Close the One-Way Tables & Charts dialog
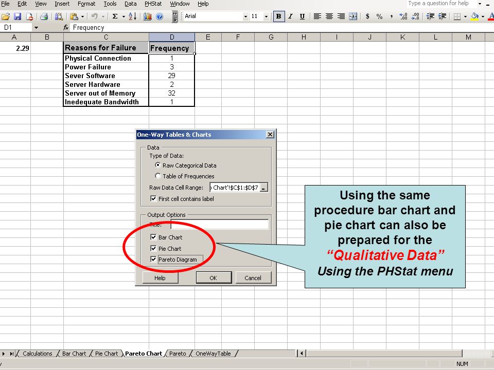 tap(270, 135)
